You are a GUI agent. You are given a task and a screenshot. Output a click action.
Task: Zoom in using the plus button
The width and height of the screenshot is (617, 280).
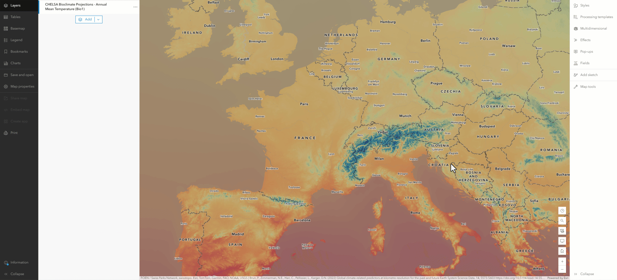(x=562, y=261)
